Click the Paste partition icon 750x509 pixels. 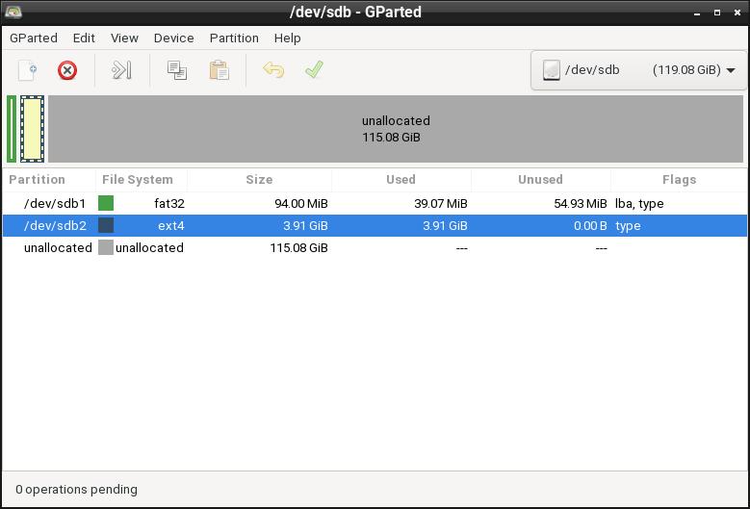pyautogui.click(x=220, y=70)
